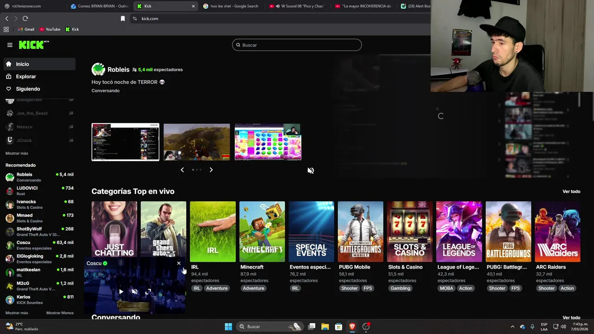Click the Kick search box
This screenshot has width=594, height=334.
tap(297, 45)
